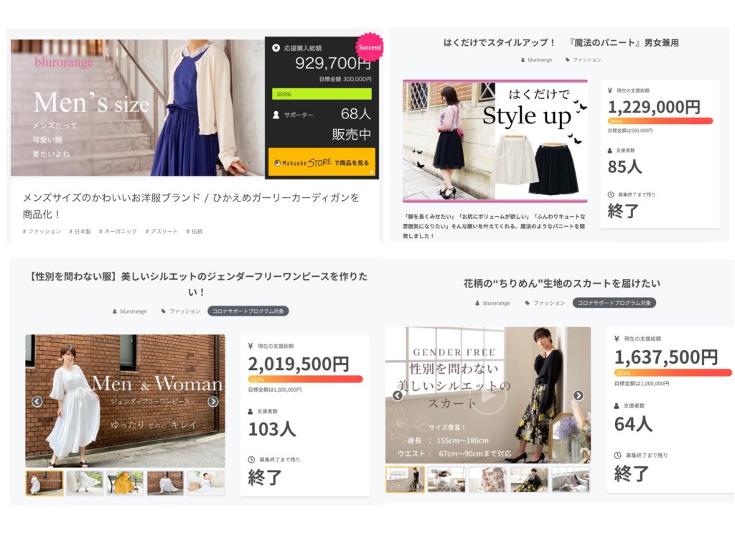The image size is (735, 551).
Task: Click ファッション category tag under ちりめん skirt title
Action: tap(546, 303)
